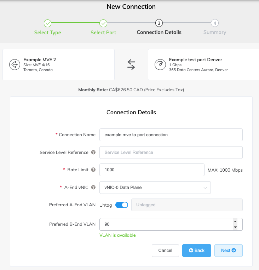The width and height of the screenshot is (259, 270).
Task: Click the Select Port completed checkmark icon
Action: coord(103,23)
